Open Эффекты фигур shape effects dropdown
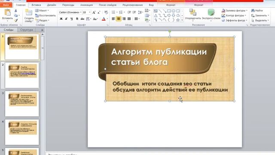This screenshot has width=275, height=155. pyautogui.click(x=235, y=20)
